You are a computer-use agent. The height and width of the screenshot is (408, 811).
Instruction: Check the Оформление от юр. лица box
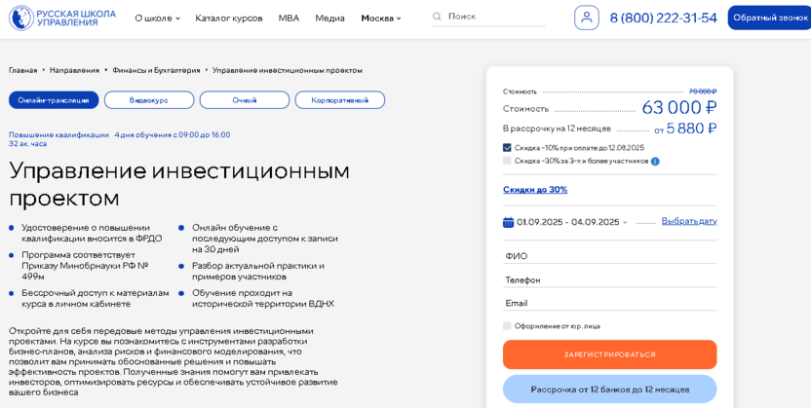[x=507, y=326]
